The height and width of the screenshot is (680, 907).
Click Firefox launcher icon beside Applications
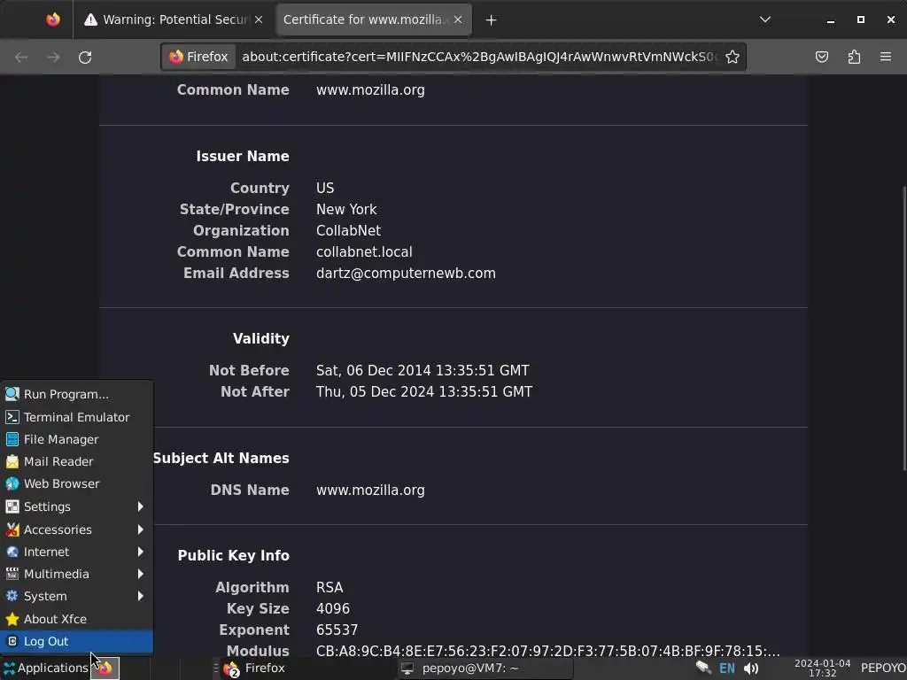(105, 668)
